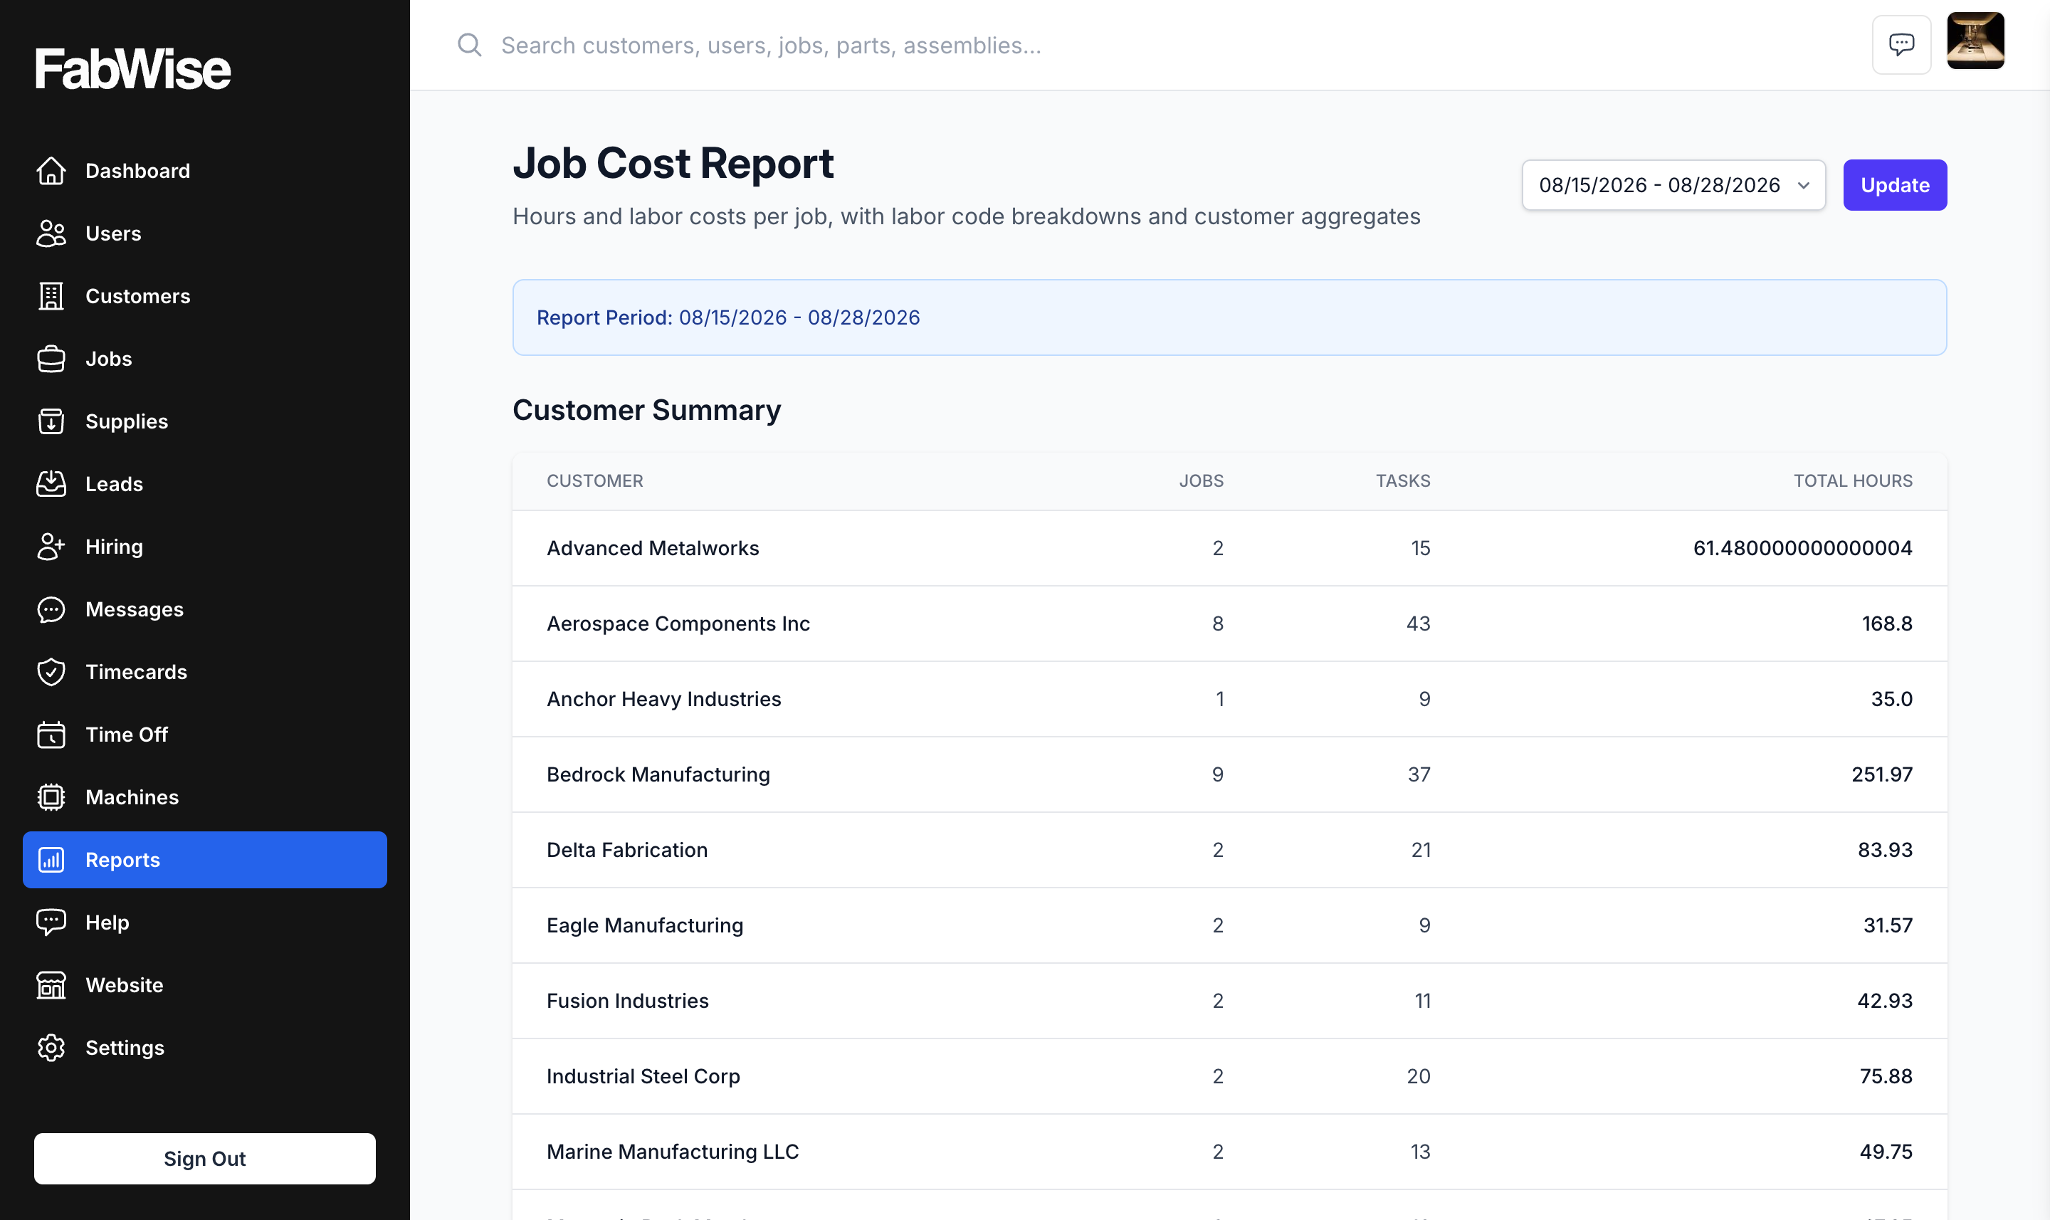Click total hours value 61.480000000000004
Screen dimensions: 2050x1220
click(1802, 548)
